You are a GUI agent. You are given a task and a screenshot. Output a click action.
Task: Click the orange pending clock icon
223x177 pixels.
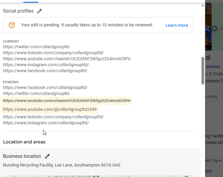pos(12,25)
